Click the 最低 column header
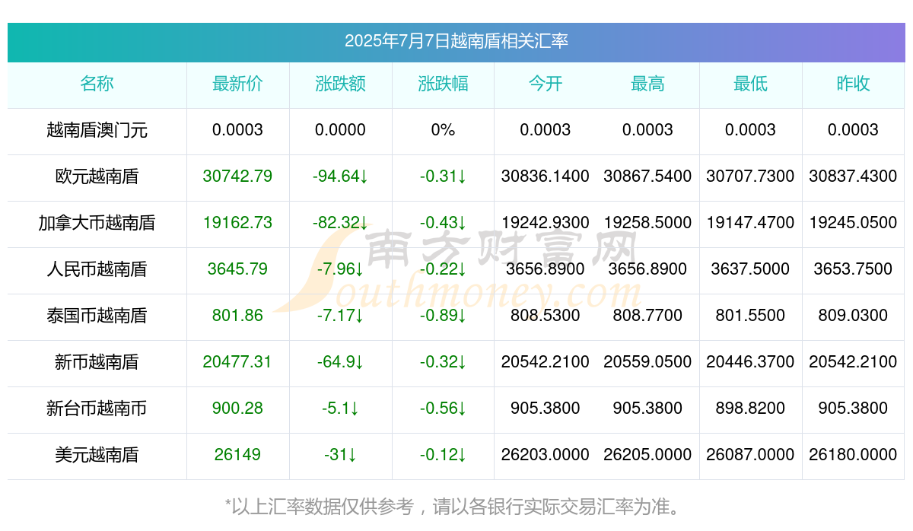This screenshot has width=913, height=531. [x=750, y=84]
